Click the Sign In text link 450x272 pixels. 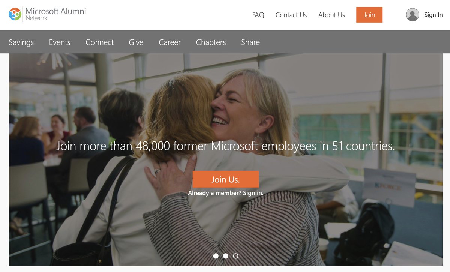[433, 15]
